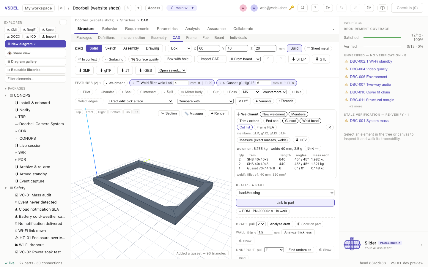Click the Build button
Screen dimensions: 428x267
point(295,48)
